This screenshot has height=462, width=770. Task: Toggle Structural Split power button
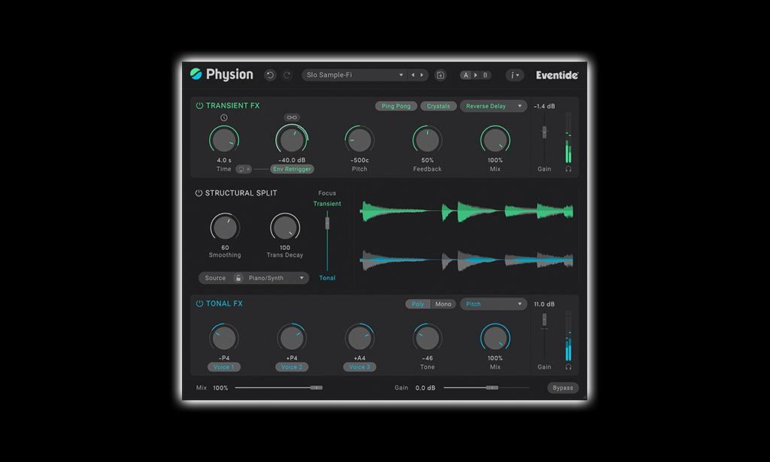pos(199,193)
